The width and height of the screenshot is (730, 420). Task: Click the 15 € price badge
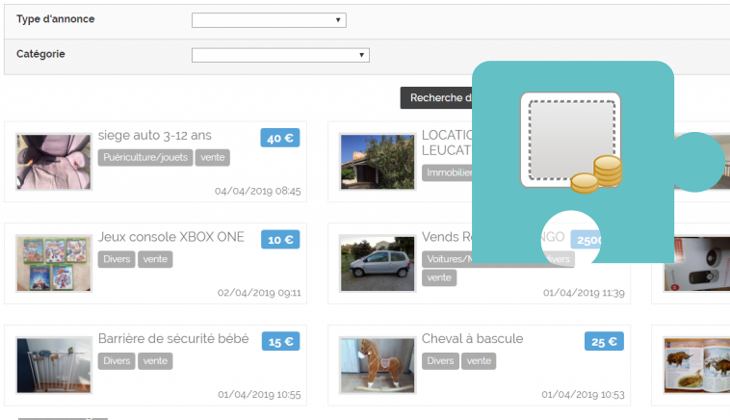281,341
